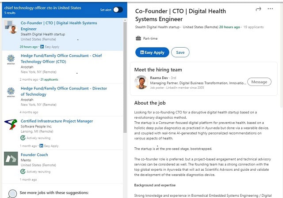The image size is (283, 198).
Task: Toggle the Set alert switch
Action: (118, 9)
